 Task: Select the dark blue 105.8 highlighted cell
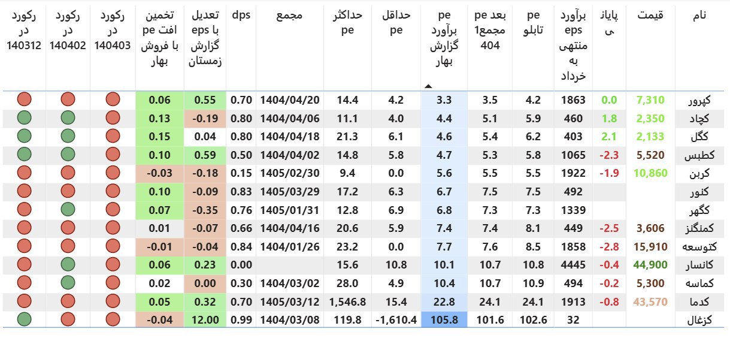tap(444, 319)
